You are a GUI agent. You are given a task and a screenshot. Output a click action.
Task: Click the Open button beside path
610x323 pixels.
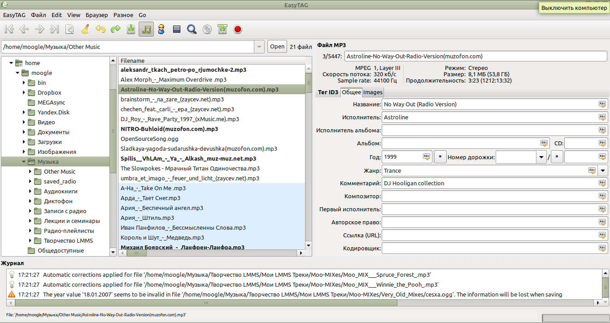tap(277, 47)
